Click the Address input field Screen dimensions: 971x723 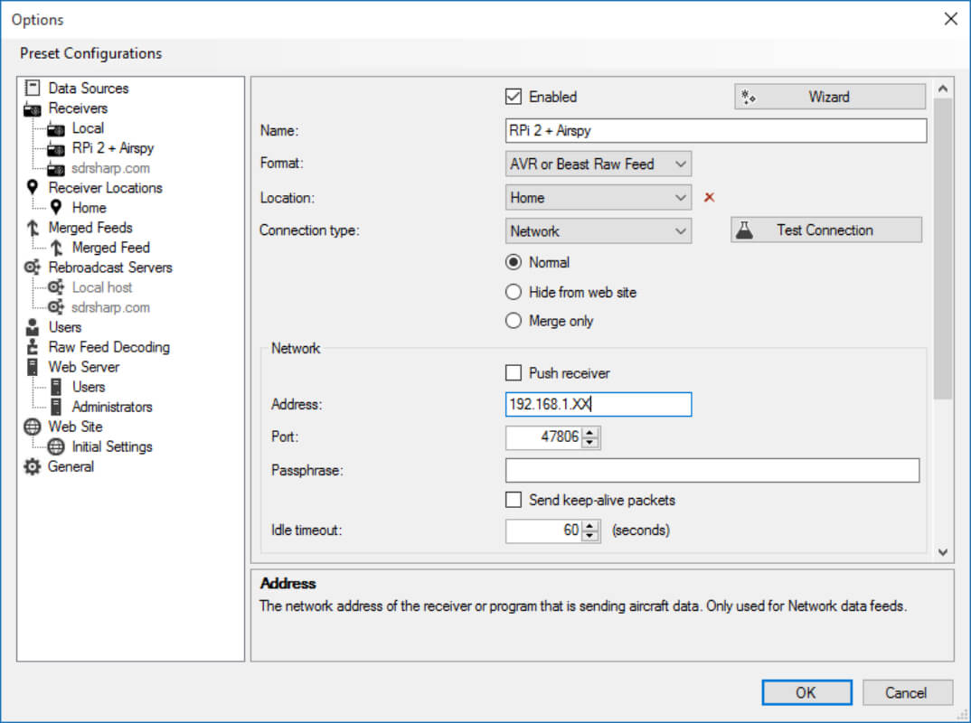point(599,404)
